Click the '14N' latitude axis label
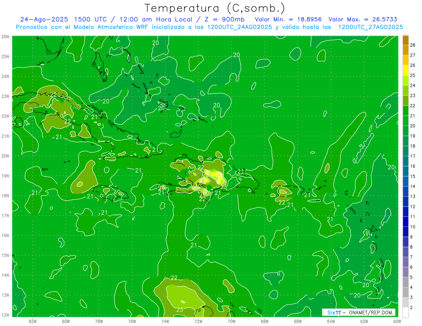Viewport: 422px width, 326px height. tap(5, 275)
